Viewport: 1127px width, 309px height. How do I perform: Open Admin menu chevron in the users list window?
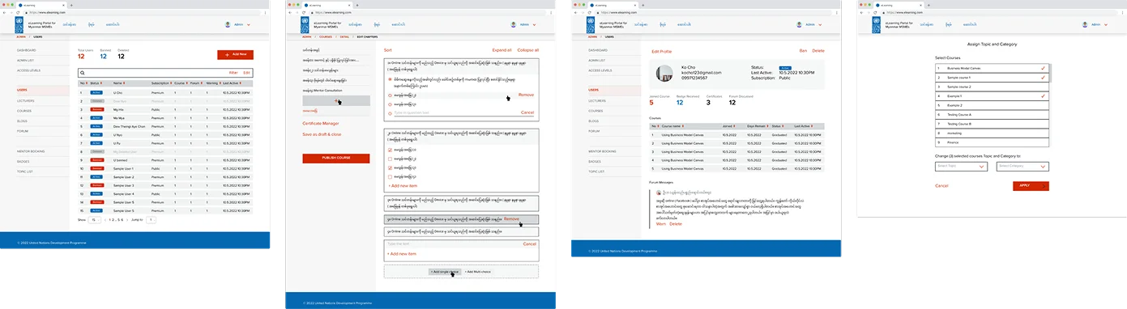click(249, 25)
